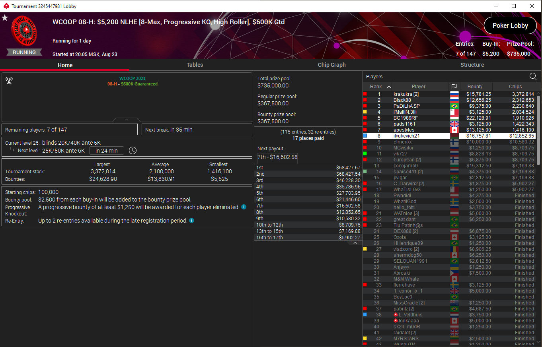Open info icon for Progressive Knockout
This screenshot has height=347, width=542.
click(x=244, y=207)
